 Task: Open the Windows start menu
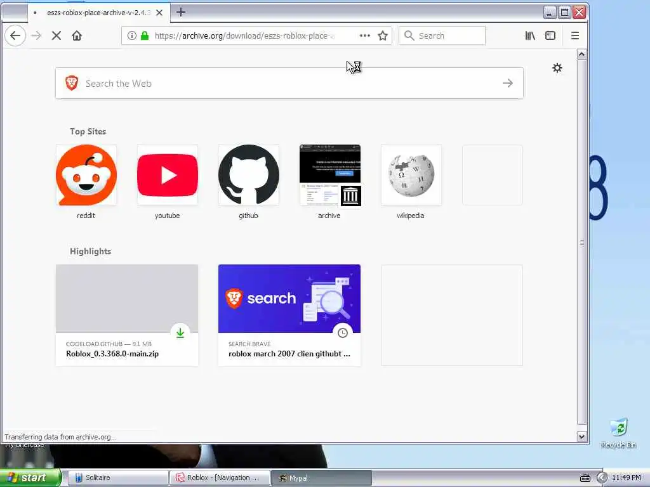pos(30,477)
